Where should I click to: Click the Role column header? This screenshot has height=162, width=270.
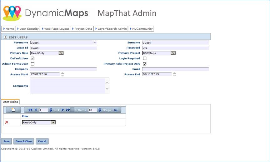click(25, 116)
